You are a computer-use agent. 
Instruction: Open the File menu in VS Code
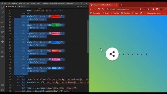pyautogui.click(x=5, y=3)
